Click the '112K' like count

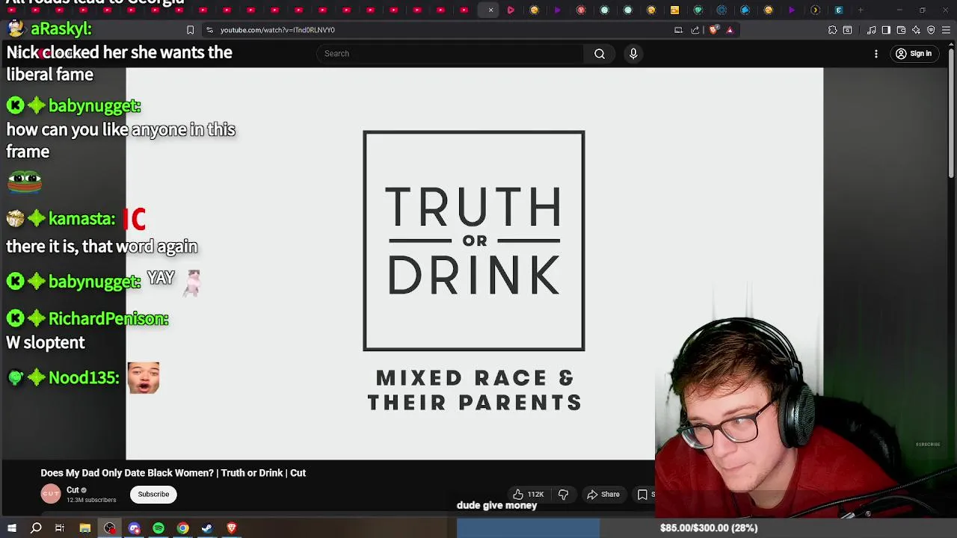tap(535, 494)
